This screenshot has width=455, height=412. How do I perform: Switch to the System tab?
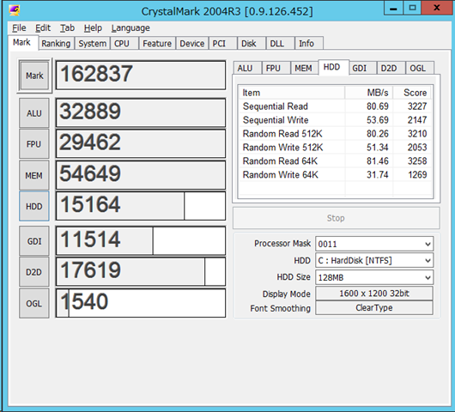92,44
